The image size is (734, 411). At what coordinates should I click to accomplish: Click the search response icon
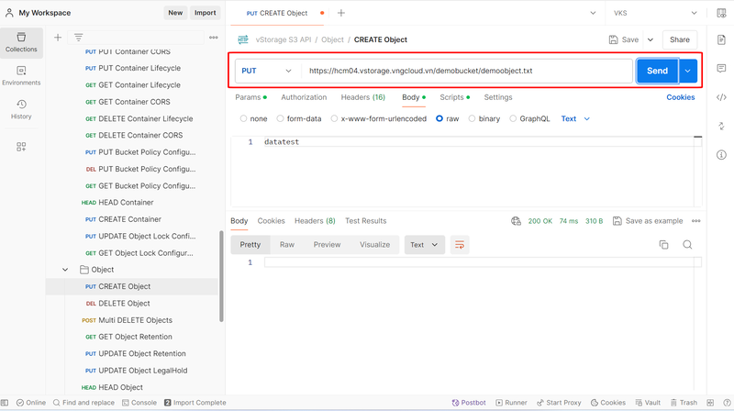(687, 245)
